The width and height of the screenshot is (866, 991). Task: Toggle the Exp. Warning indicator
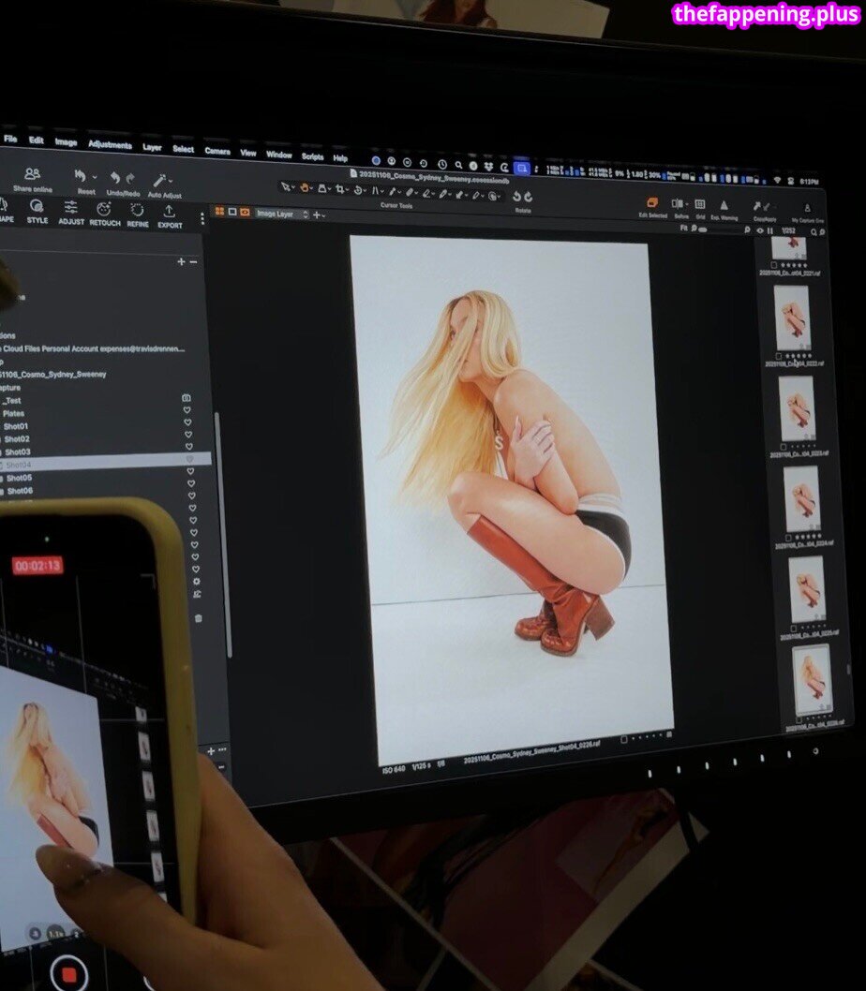click(724, 205)
